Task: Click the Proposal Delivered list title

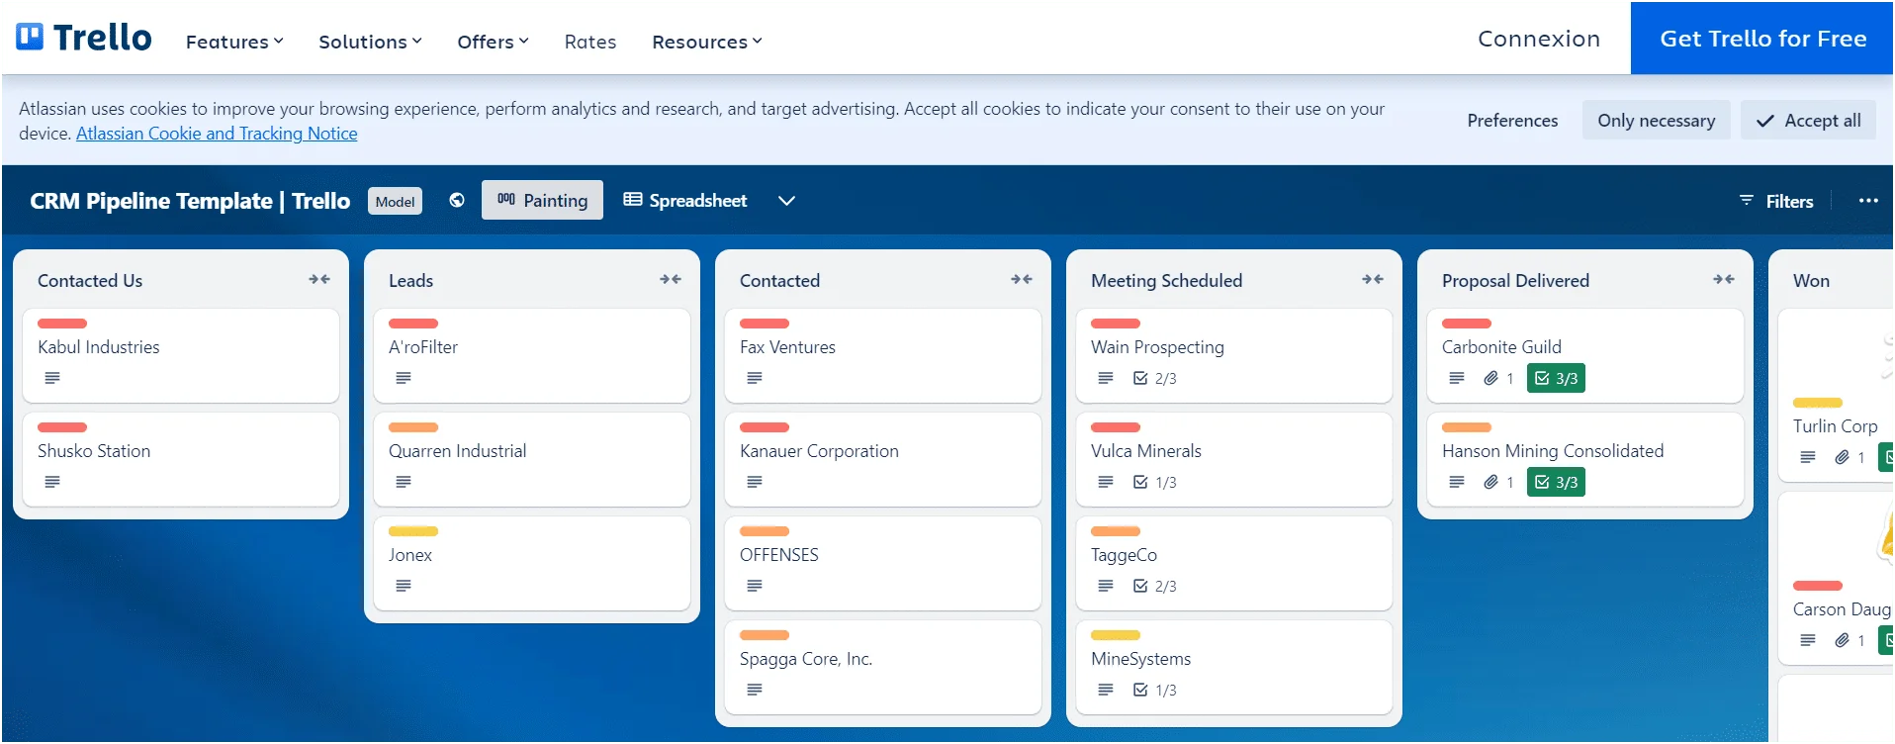Action: click(x=1515, y=281)
